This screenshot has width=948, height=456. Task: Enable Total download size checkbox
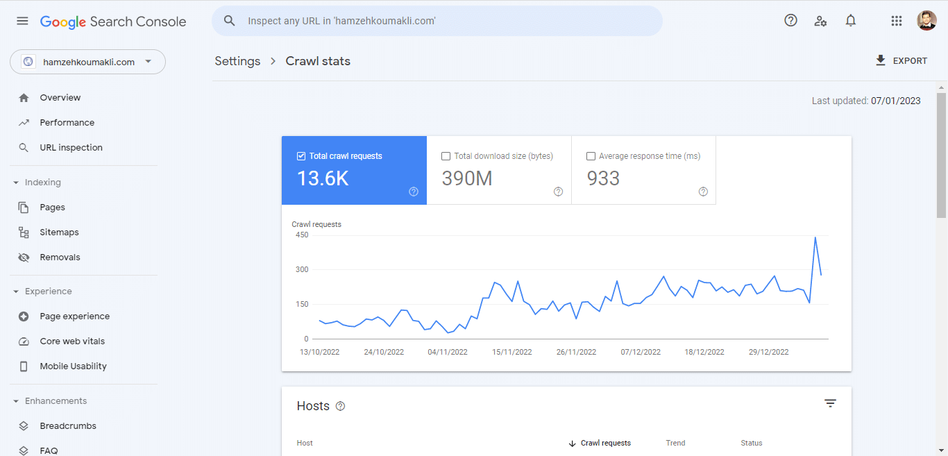pos(446,156)
